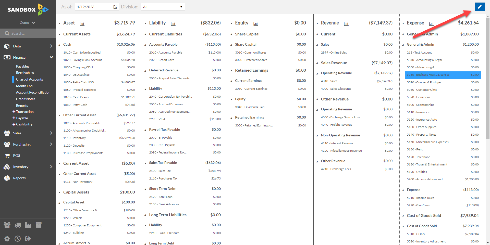Click the archive box icon in bottom toolbar
Image resolution: width=490 pixels, height=245 pixels.
(39, 225)
